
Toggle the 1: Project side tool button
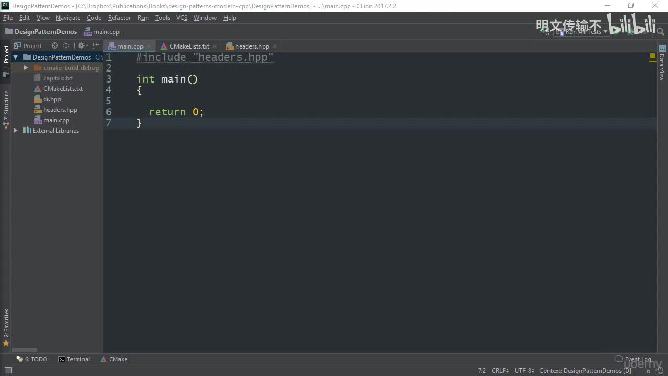coord(6,61)
